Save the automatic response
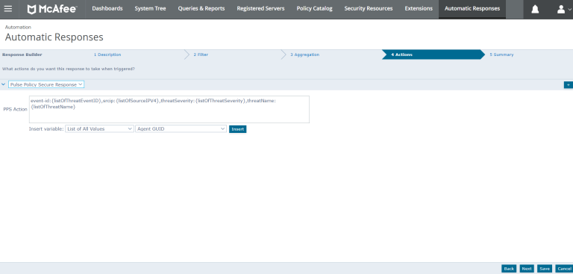 click(x=545, y=269)
